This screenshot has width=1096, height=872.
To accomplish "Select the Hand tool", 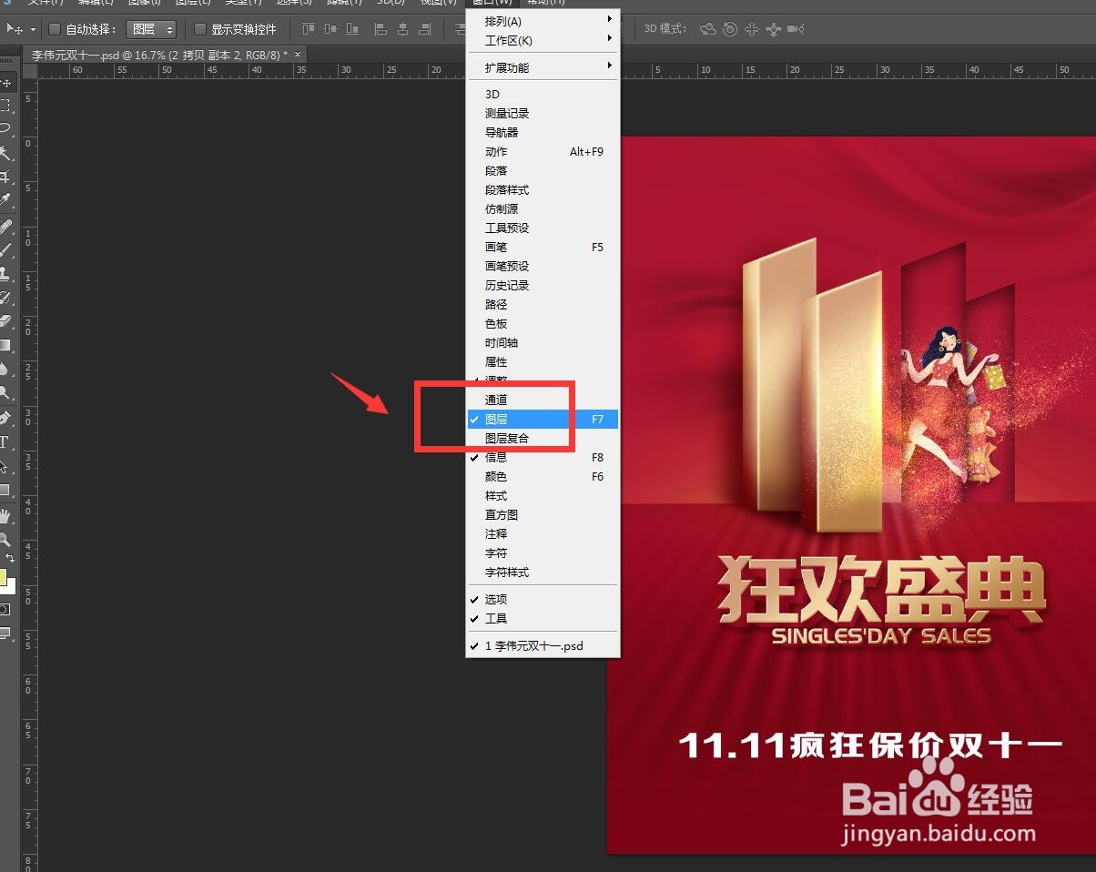I will point(5,516).
